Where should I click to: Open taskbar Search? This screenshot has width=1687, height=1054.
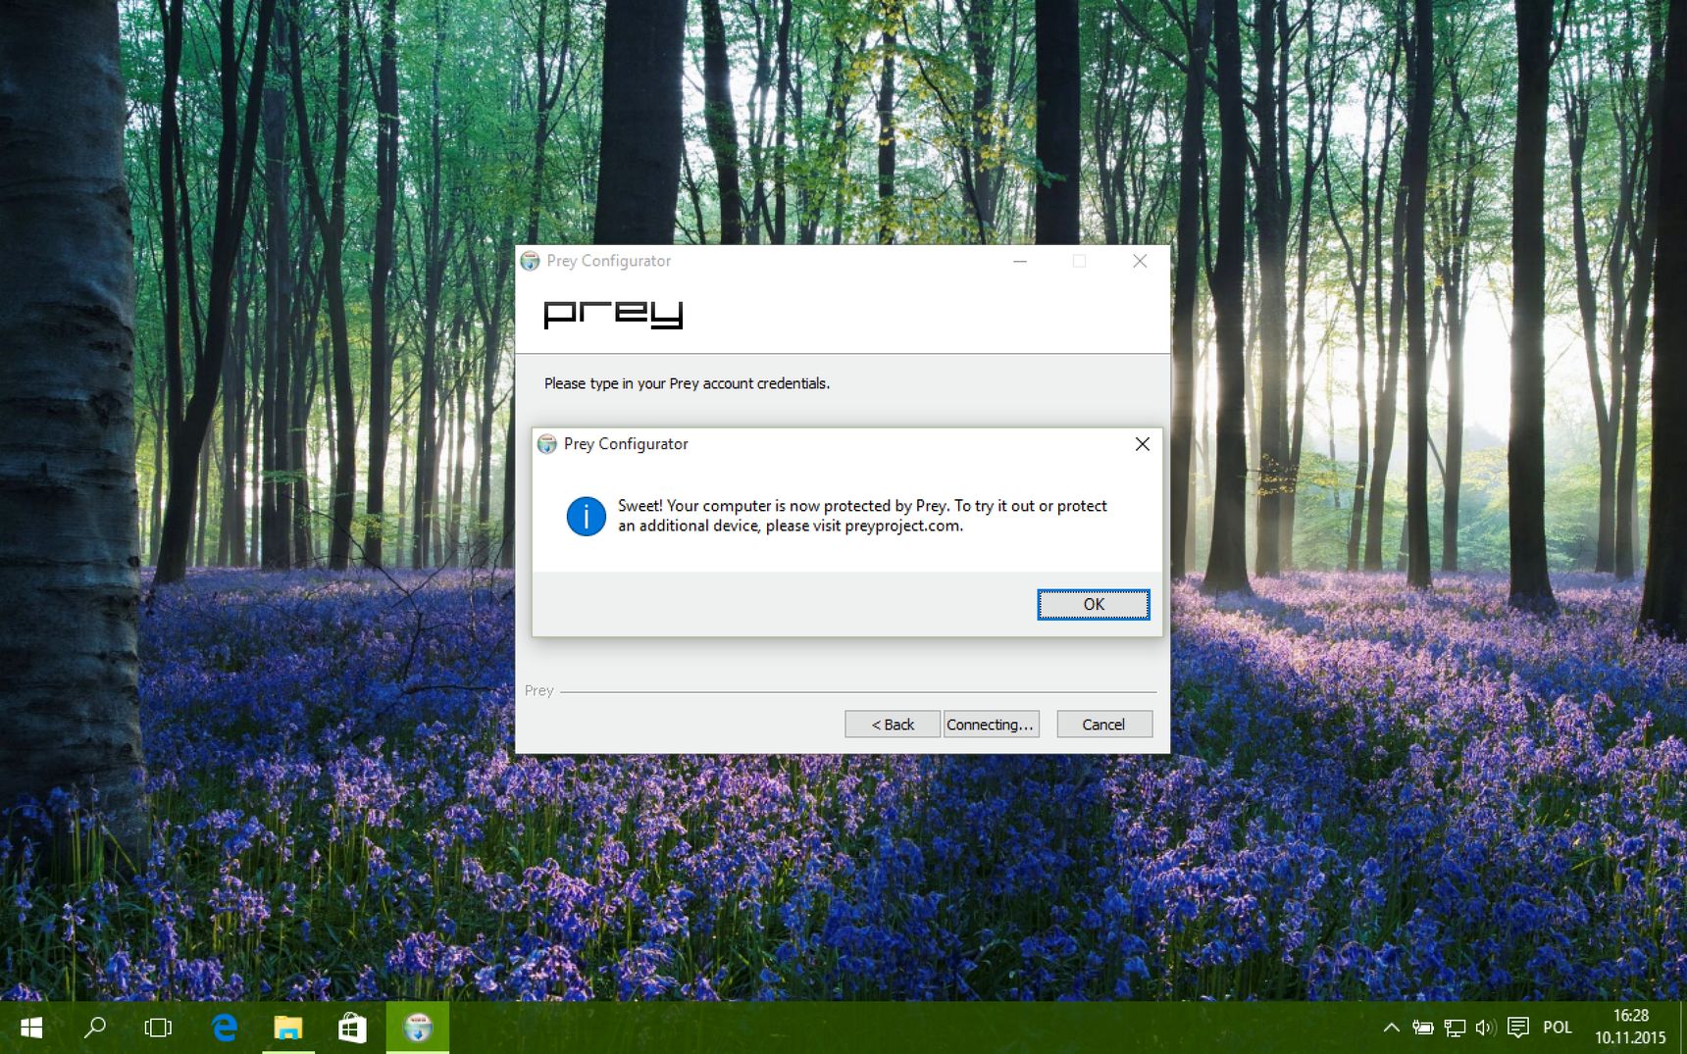[x=95, y=1028]
